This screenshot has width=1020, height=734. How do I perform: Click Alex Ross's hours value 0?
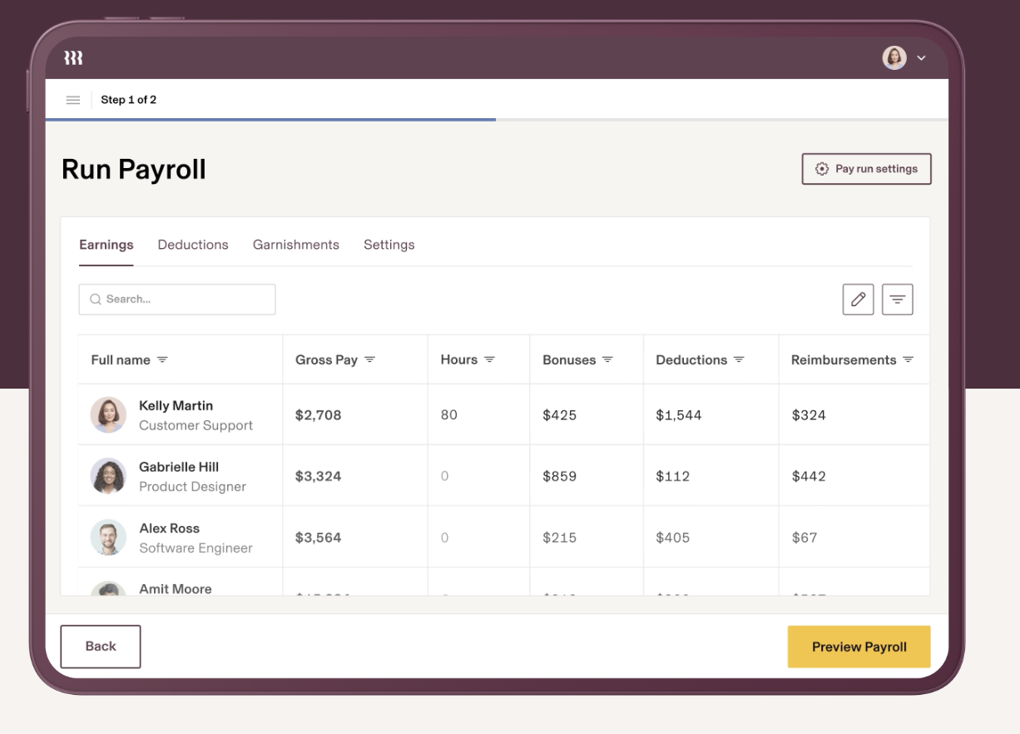coord(445,538)
